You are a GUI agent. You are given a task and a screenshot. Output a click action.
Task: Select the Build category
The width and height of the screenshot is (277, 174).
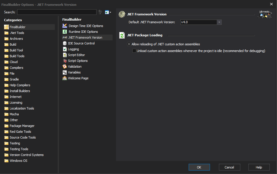(13, 44)
